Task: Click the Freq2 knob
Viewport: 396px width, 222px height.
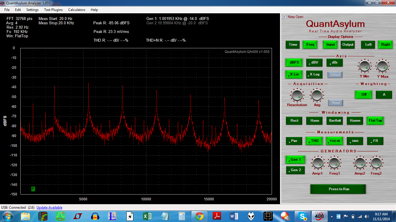Action: click(x=377, y=163)
